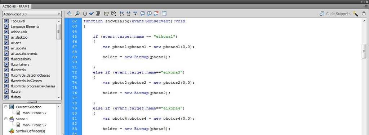Viewport: 369px width, 135px height.
Task: Collapse the panel to icons with double arrows
Action: point(363,2)
